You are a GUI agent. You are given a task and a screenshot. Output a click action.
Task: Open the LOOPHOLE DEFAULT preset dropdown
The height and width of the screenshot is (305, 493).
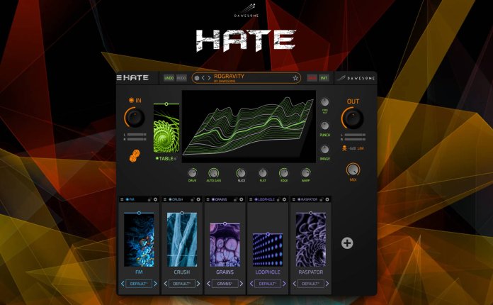click(268, 284)
